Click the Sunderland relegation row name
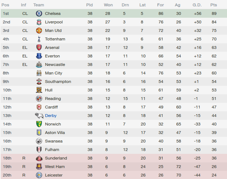227x179 pixels. pos(56,158)
